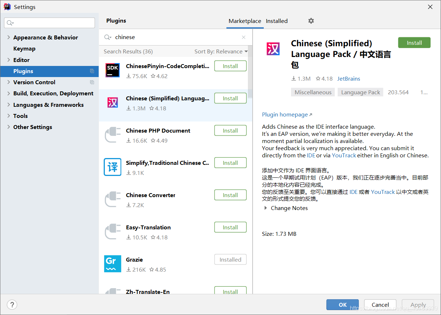Click the star rating icon in plugin details
Image resolution: width=441 pixels, height=315 pixels.
(318, 78)
